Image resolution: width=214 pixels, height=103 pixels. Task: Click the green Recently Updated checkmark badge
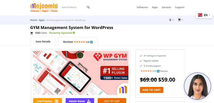(74, 33)
